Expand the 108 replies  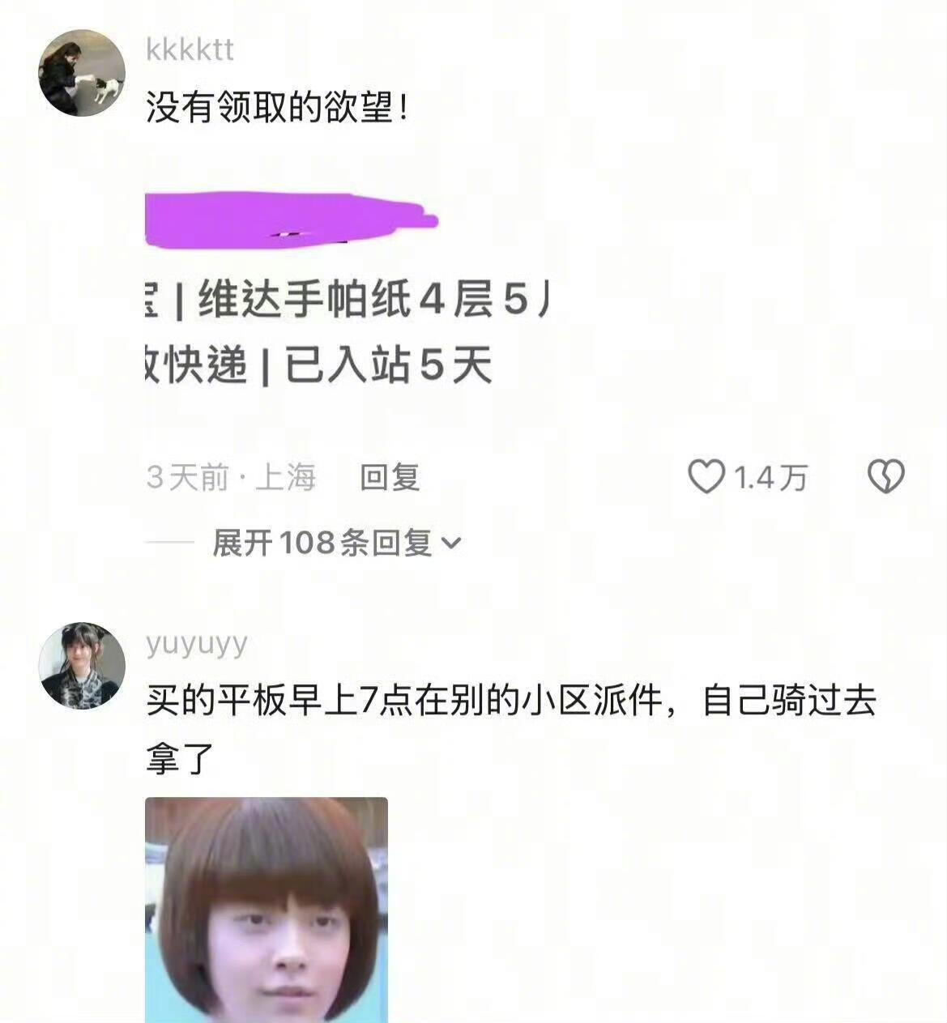(x=336, y=542)
